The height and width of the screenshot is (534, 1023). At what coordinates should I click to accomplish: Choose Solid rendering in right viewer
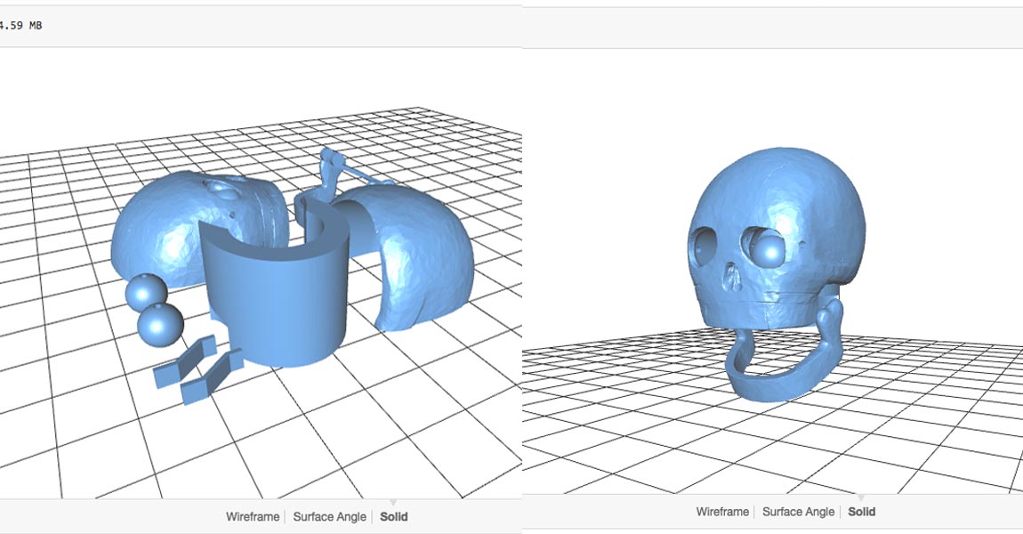tap(861, 512)
